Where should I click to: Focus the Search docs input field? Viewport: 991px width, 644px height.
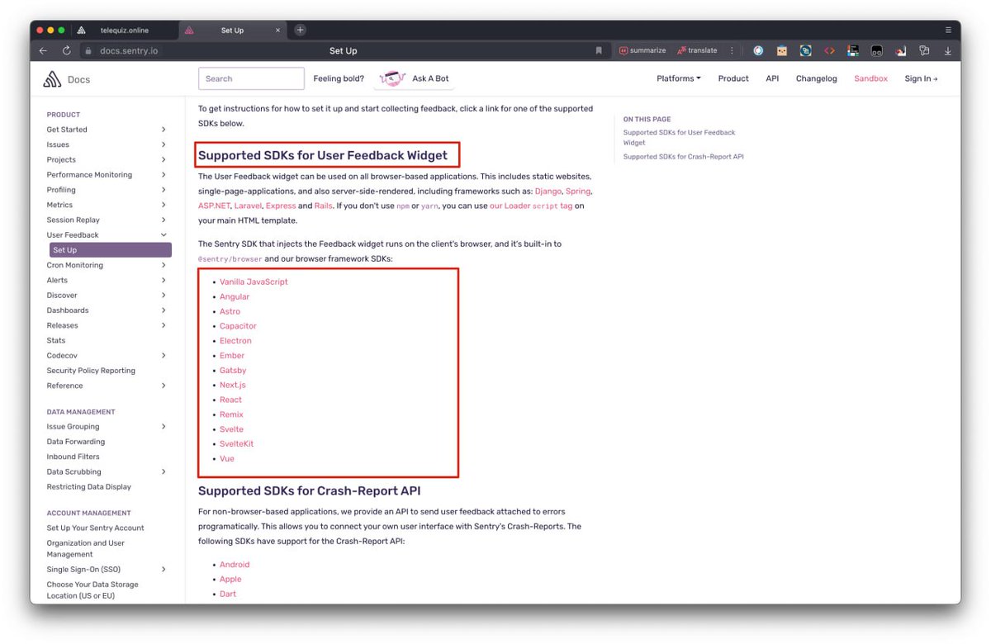click(251, 78)
